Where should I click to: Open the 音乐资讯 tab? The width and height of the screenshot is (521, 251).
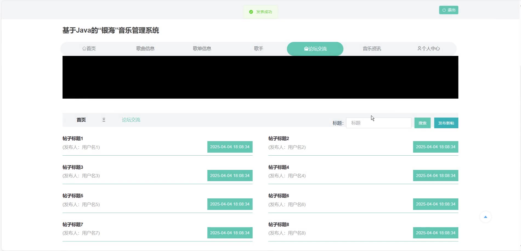pos(372,49)
